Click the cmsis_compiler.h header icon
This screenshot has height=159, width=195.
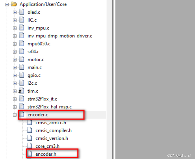pyautogui.click(x=30, y=130)
